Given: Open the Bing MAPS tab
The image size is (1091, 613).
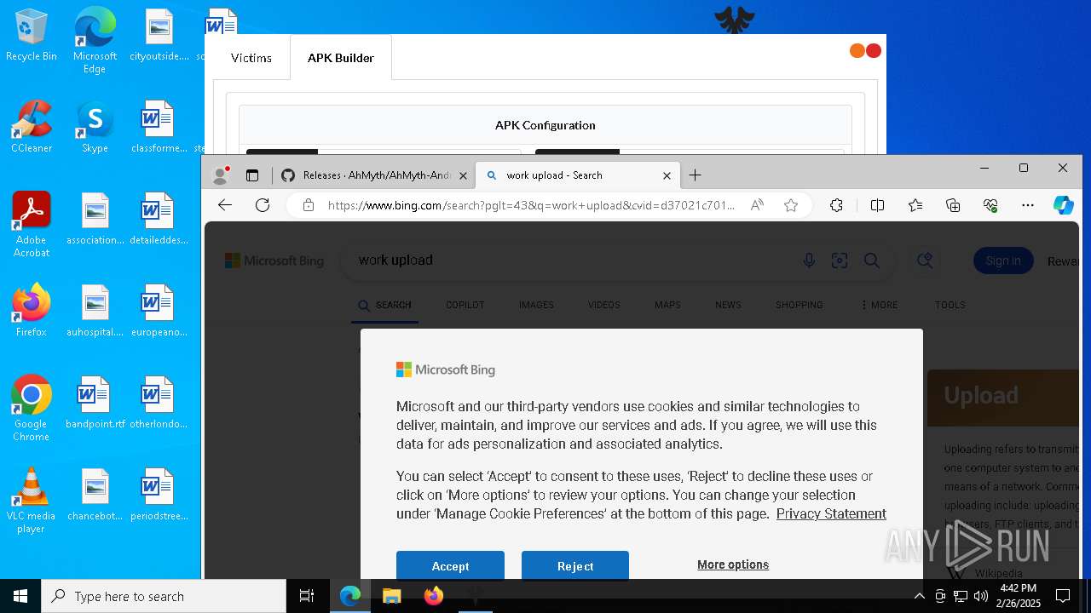Looking at the screenshot, I should pyautogui.click(x=667, y=305).
